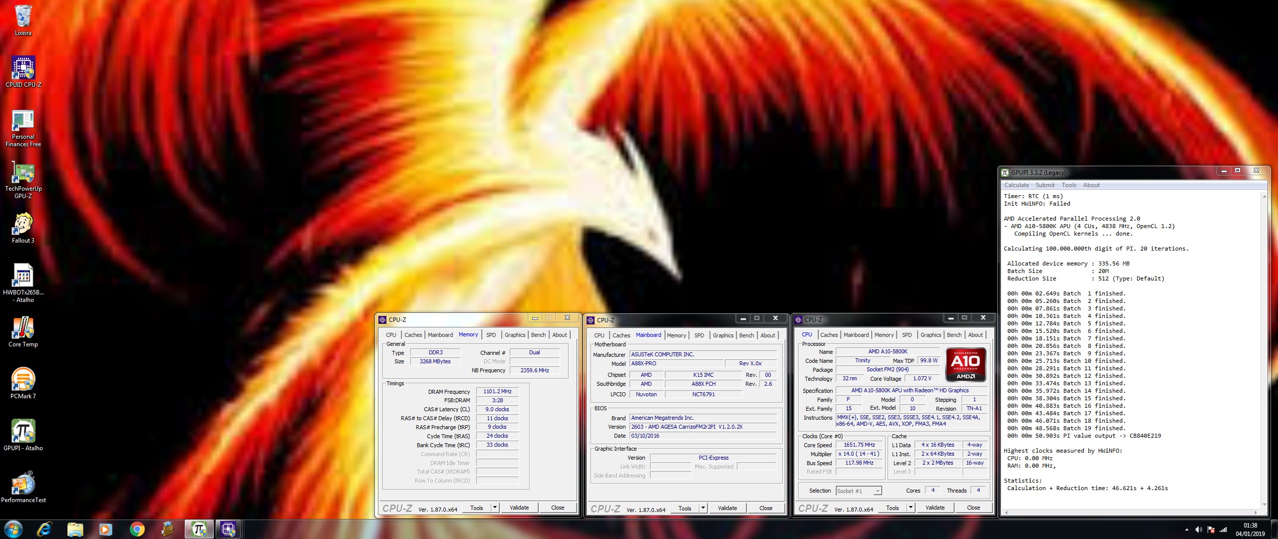
Task: Open the media player taskbar icon
Action: point(106,529)
